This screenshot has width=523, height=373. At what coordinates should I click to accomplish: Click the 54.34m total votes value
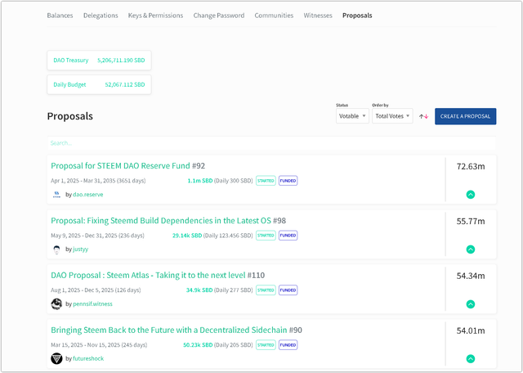pyautogui.click(x=471, y=276)
